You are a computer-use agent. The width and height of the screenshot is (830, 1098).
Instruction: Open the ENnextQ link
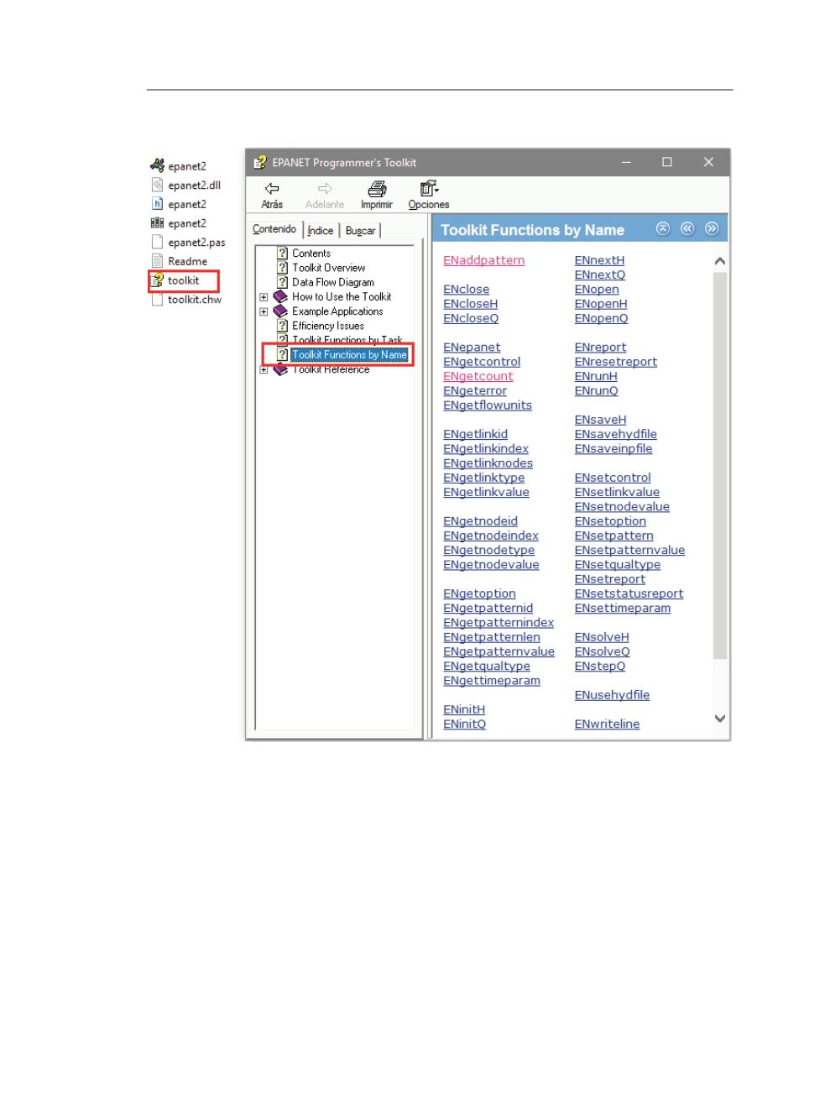(600, 274)
